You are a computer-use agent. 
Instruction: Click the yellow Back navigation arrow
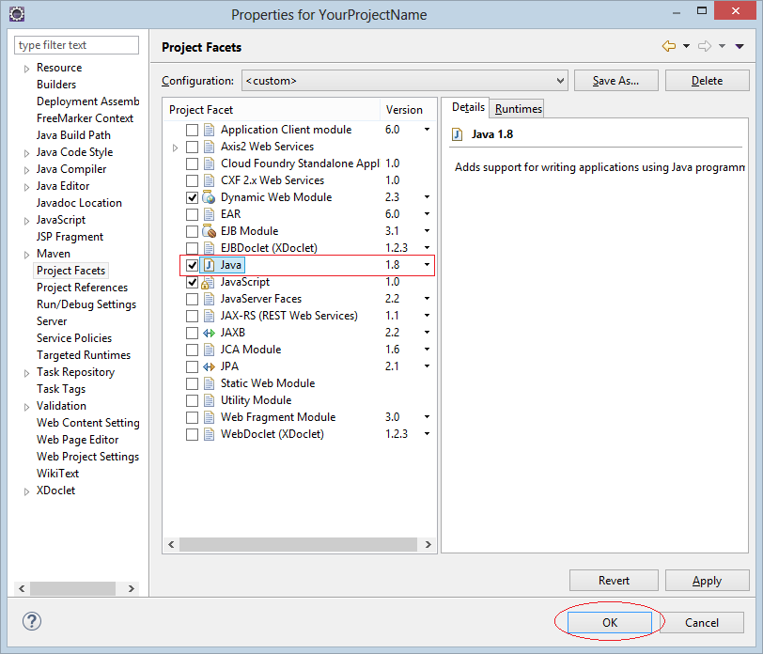click(669, 46)
